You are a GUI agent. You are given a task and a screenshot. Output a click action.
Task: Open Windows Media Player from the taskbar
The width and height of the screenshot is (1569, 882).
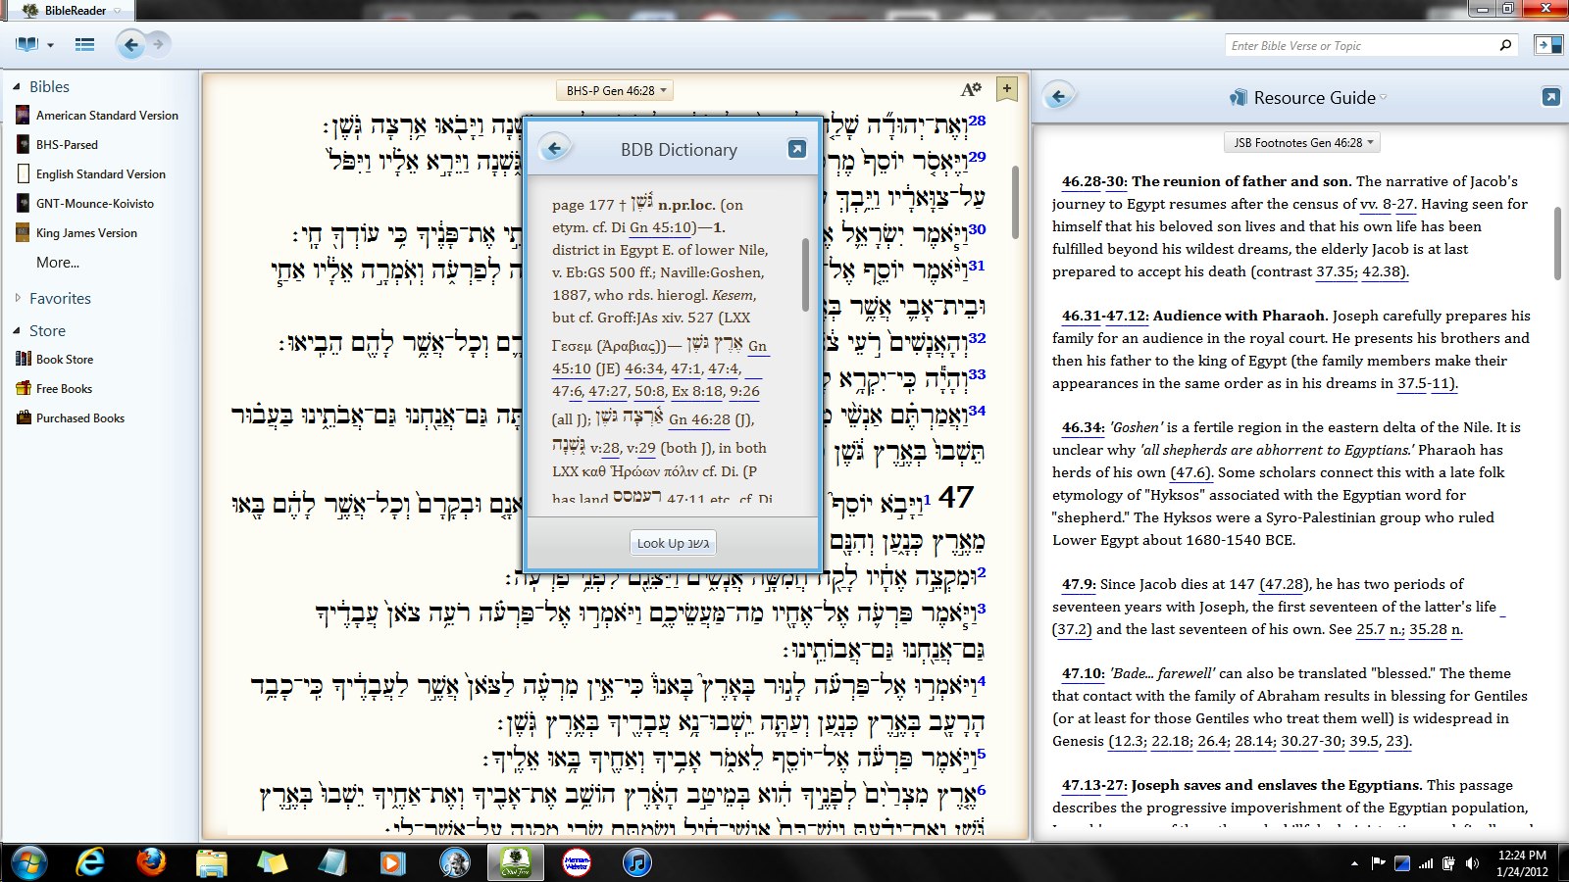pos(394,862)
